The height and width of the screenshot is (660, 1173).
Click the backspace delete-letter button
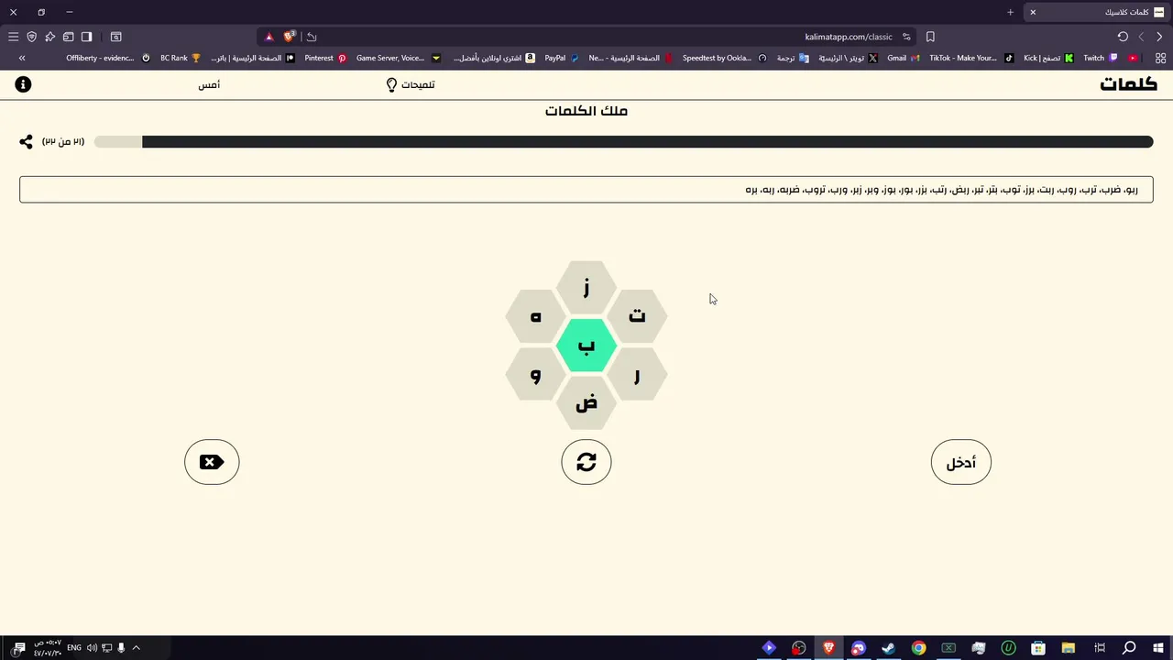(x=212, y=462)
